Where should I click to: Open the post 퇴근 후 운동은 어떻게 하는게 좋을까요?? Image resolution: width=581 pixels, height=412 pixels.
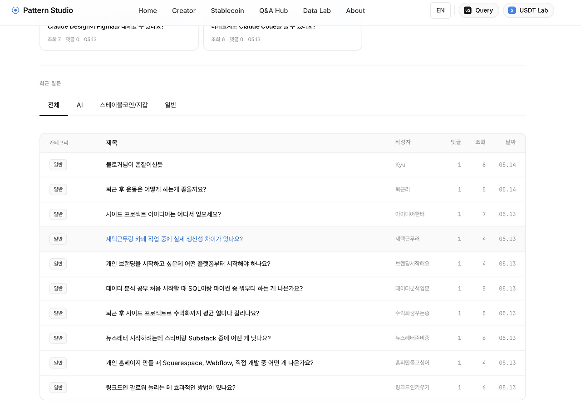(156, 189)
